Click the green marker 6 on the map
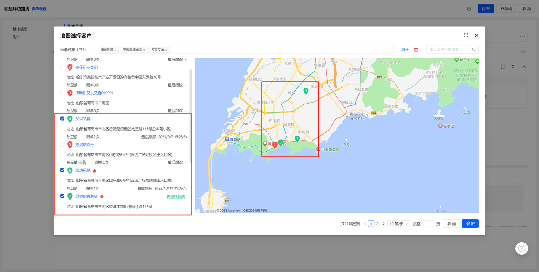The image size is (539, 272). [280, 143]
